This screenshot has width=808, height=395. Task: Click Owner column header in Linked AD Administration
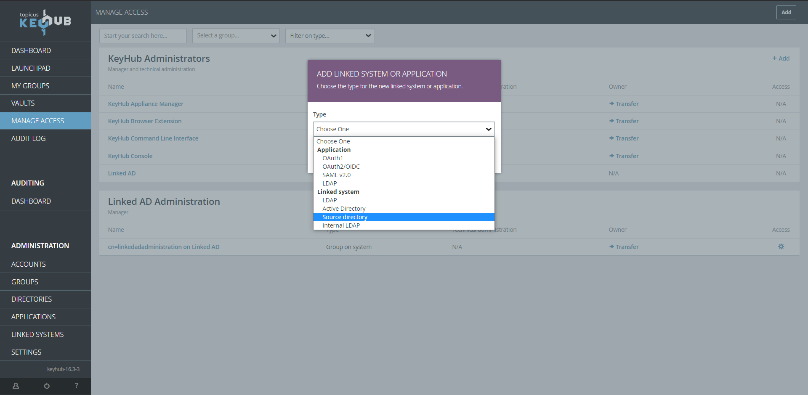point(617,230)
